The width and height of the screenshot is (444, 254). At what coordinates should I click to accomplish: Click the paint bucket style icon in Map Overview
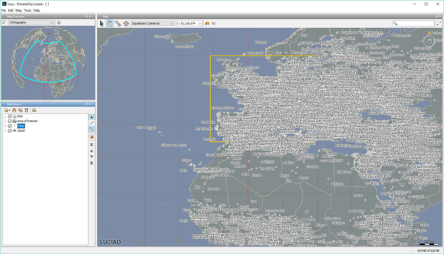coord(59,22)
